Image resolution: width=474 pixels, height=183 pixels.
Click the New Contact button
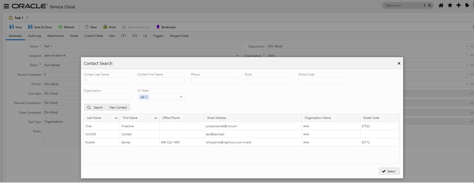click(118, 108)
